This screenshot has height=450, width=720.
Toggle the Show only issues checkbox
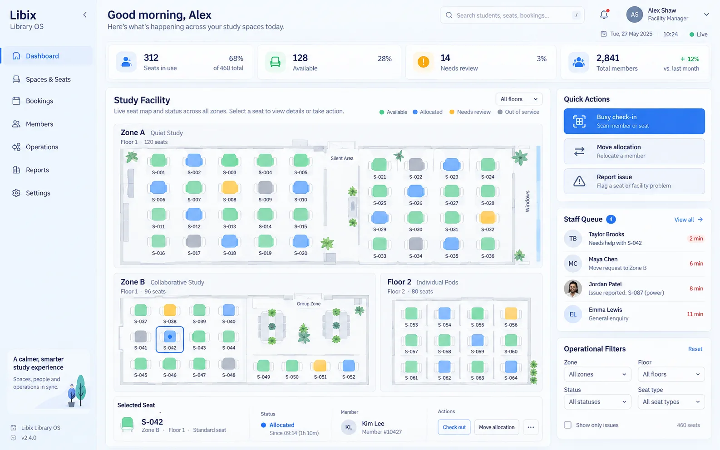tap(567, 425)
